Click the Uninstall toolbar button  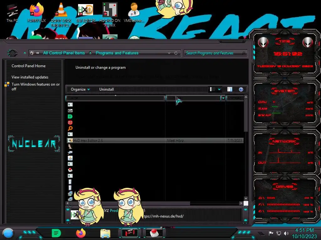point(107,89)
